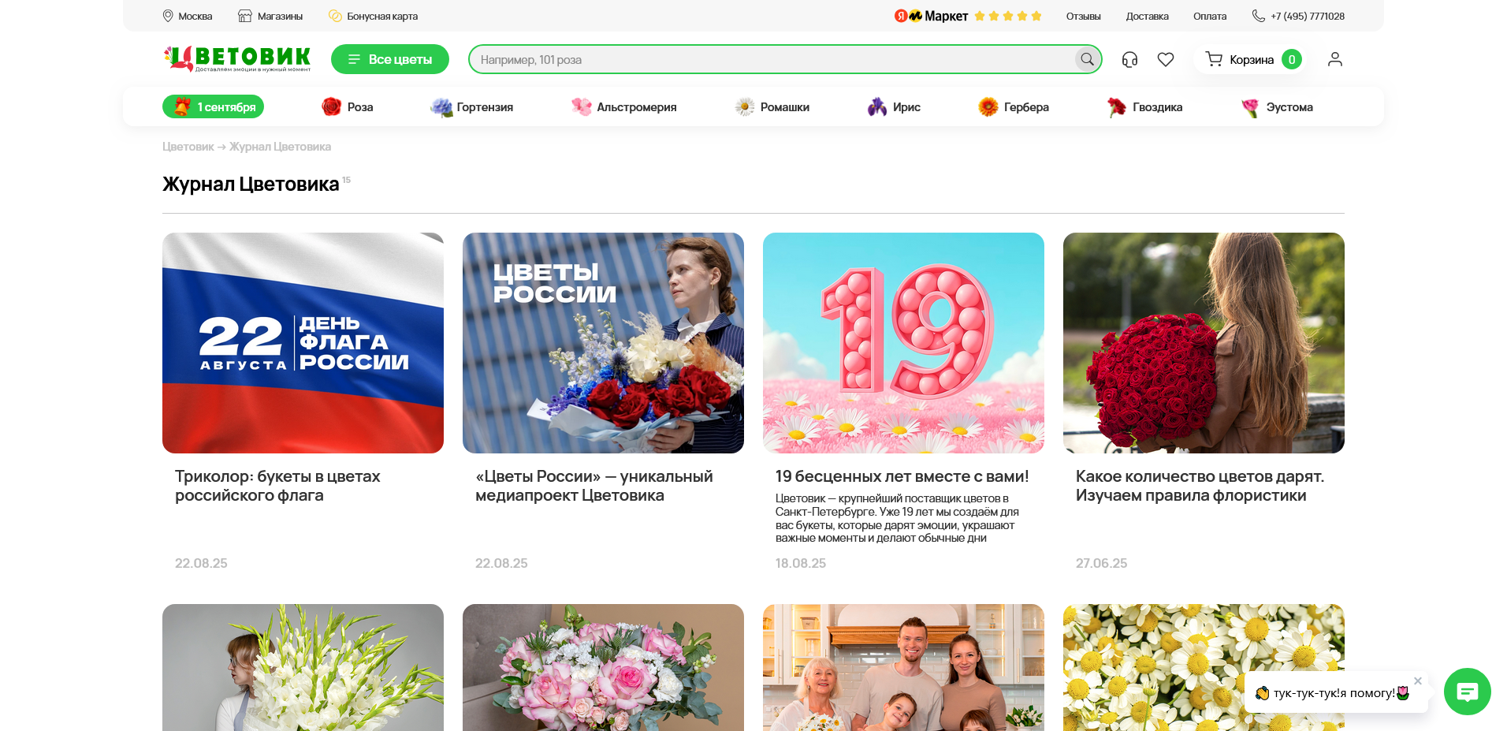Select the Гортензия category
Viewport: 1507px width, 731px height.
click(x=472, y=106)
